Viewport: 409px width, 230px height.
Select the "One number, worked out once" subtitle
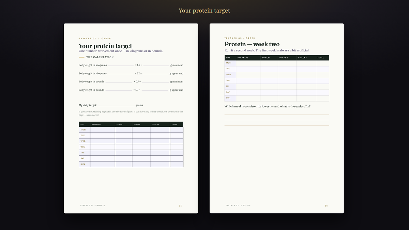click(121, 51)
